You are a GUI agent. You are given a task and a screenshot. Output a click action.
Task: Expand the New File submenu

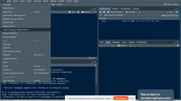tap(26, 4)
